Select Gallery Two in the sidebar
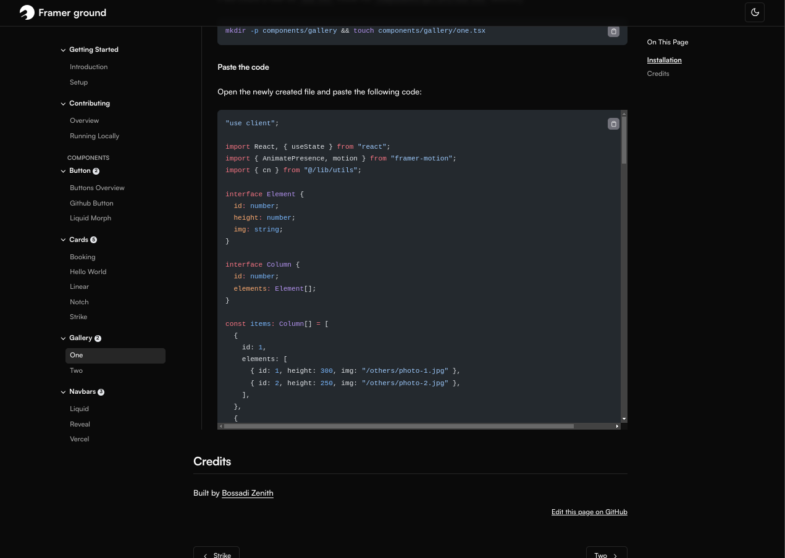 76,371
